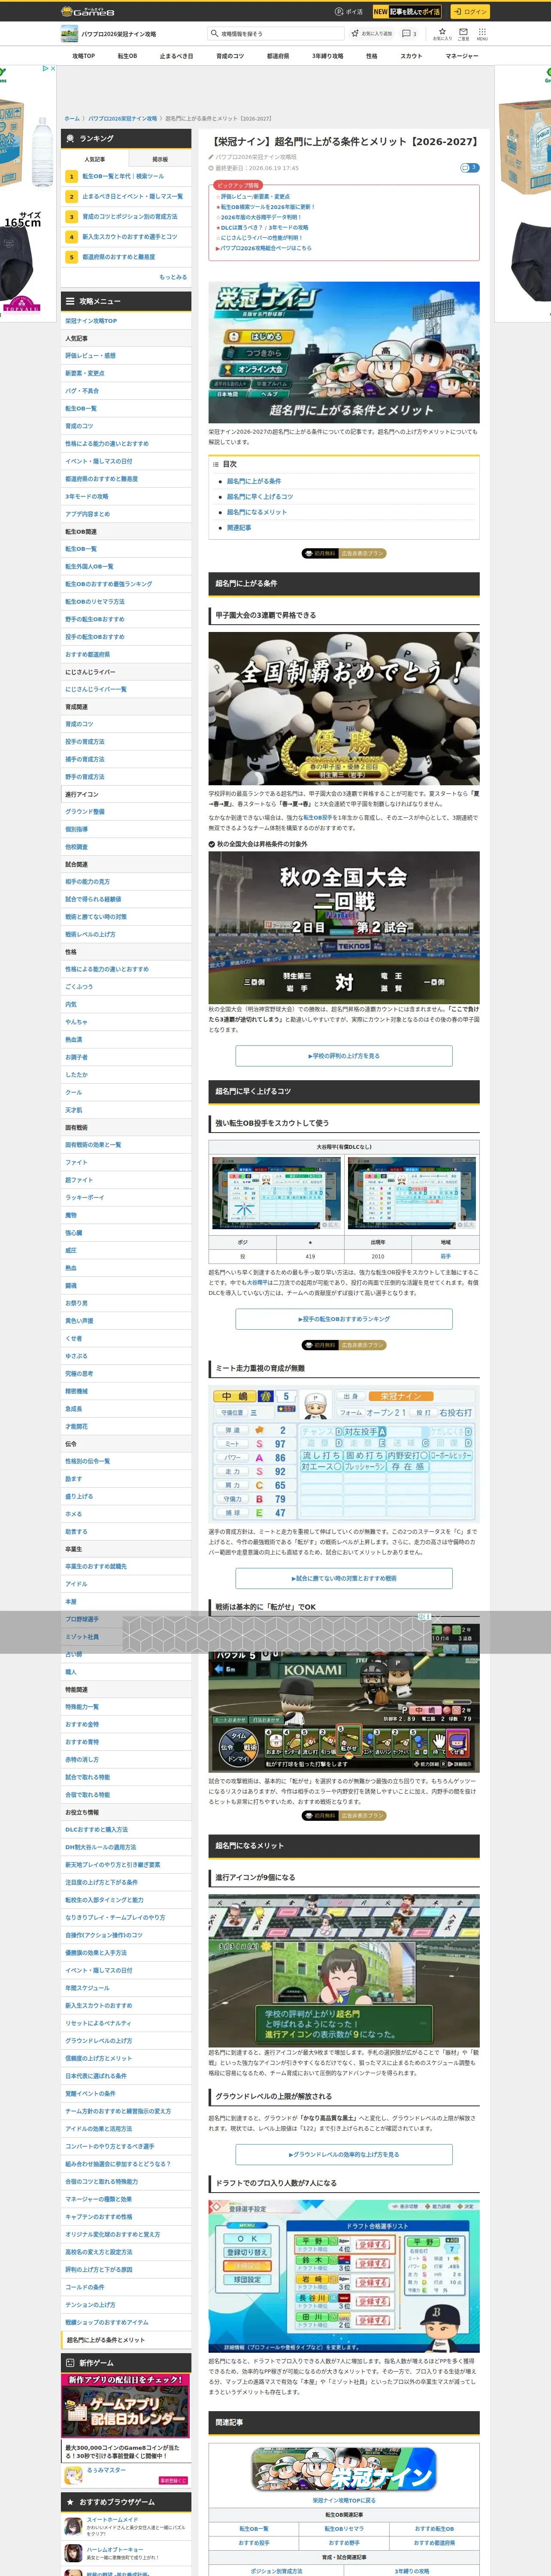Select 都道府県 in the top navigation
The image size is (551, 2576).
(278, 56)
